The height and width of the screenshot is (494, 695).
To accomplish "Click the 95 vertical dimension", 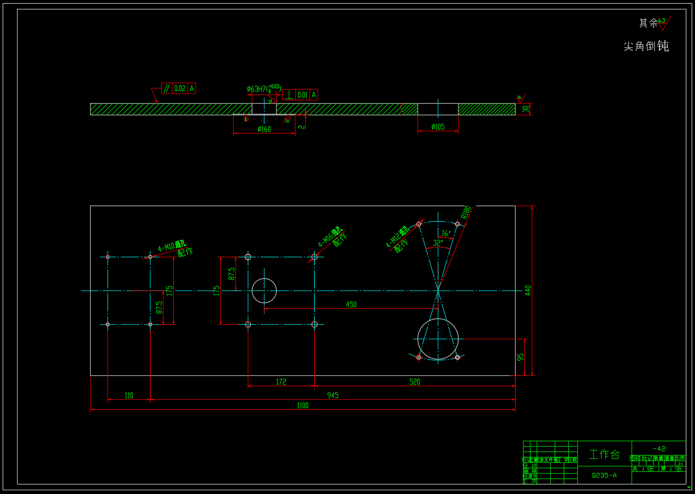I will point(521,357).
